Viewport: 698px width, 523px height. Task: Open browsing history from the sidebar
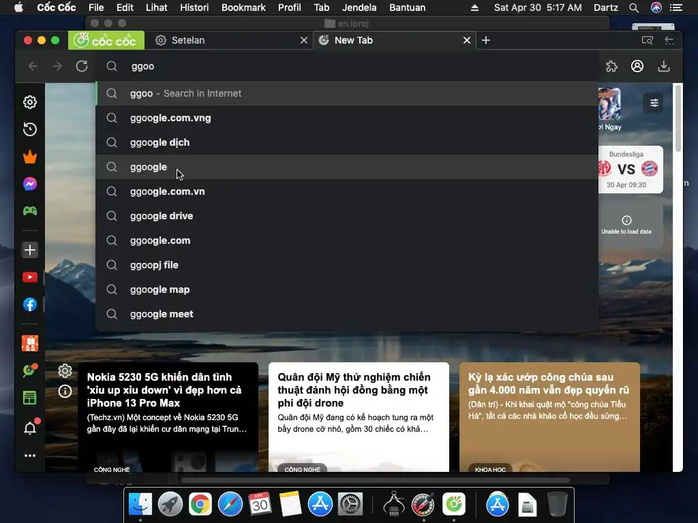(30, 129)
